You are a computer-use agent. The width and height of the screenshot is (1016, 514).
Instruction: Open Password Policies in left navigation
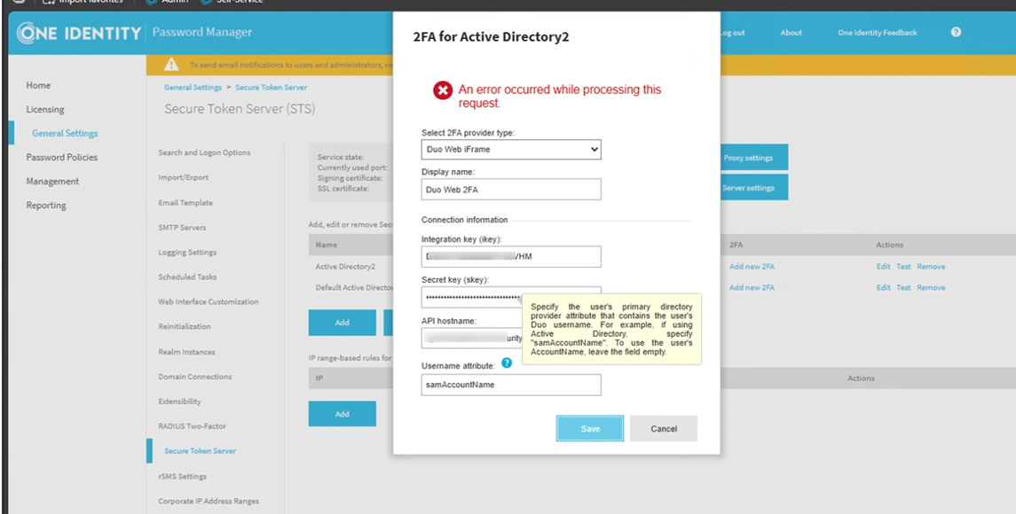pos(61,158)
